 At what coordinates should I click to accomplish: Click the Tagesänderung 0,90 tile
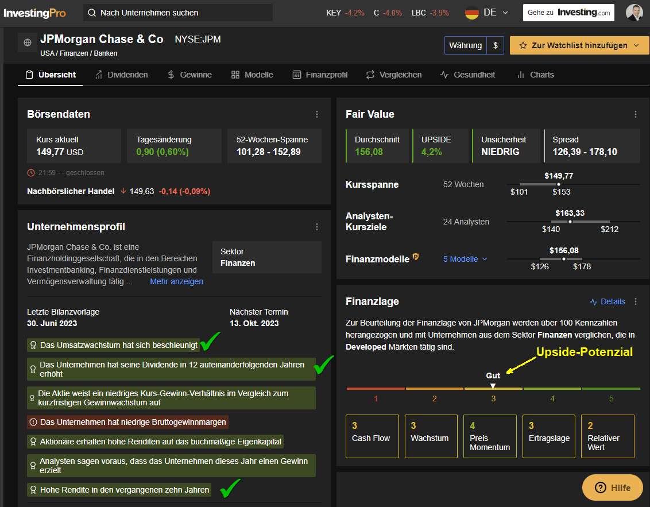click(174, 146)
